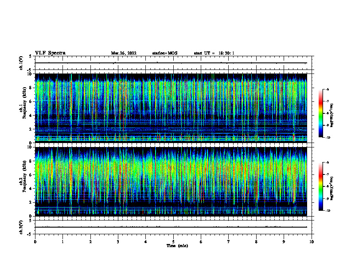Screen dimensions: 351x271
Task: Click the ch.1 "Frequency (kHz)" axis label
Action: (24, 103)
